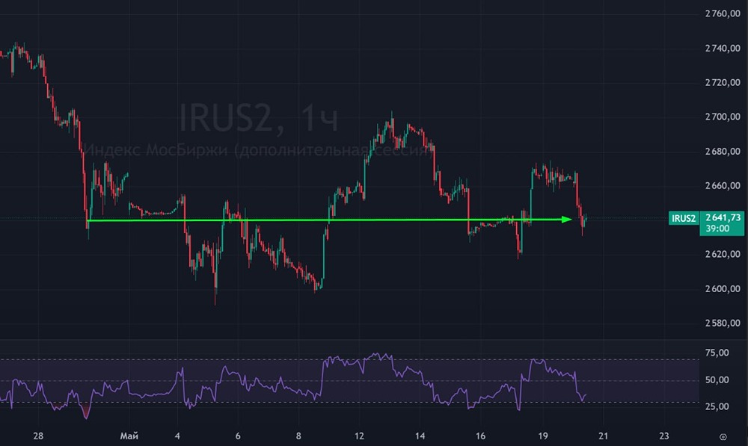Click the 2 660,00 price level

[723, 186]
